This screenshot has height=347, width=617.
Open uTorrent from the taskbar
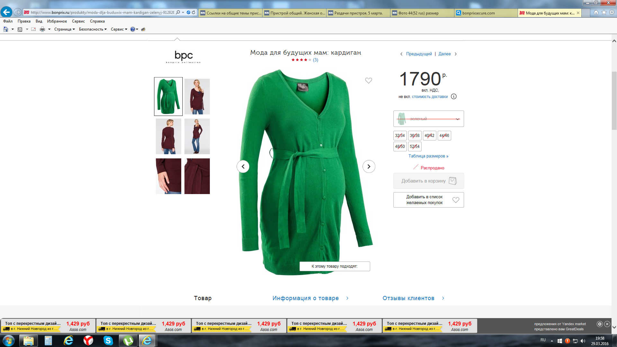click(128, 341)
